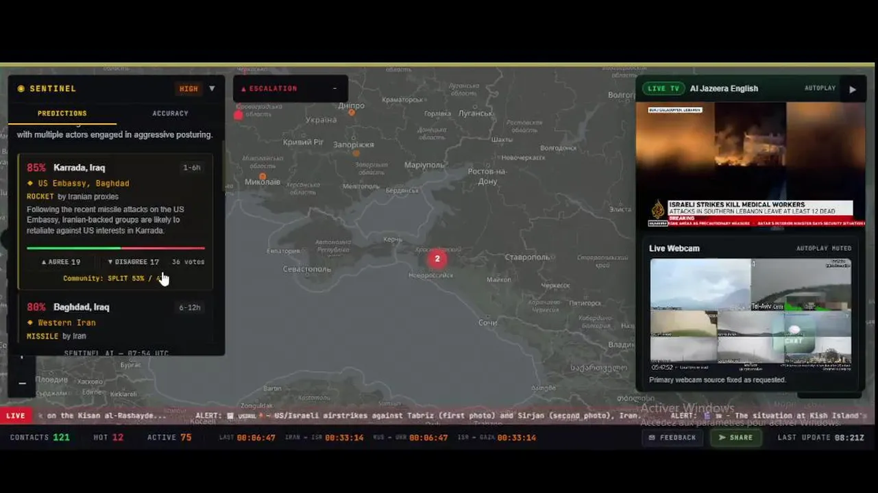The image size is (878, 493).
Task: Toggle AUTOPLAY MUTED for Live Webcam
Action: 824,249
